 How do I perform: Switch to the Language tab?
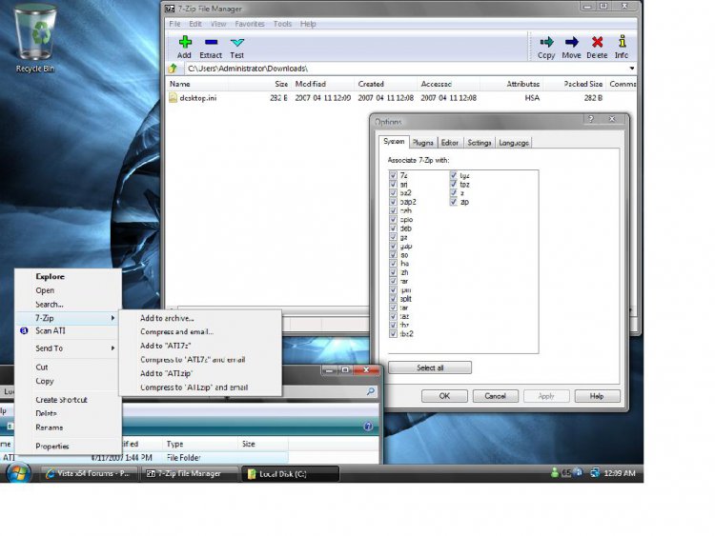514,143
